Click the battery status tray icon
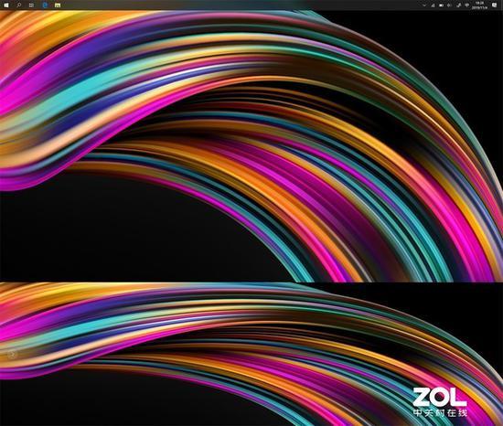 coord(441,5)
